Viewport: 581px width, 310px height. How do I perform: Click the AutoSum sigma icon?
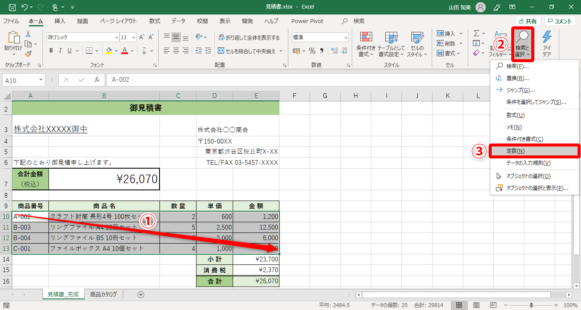pos(476,33)
